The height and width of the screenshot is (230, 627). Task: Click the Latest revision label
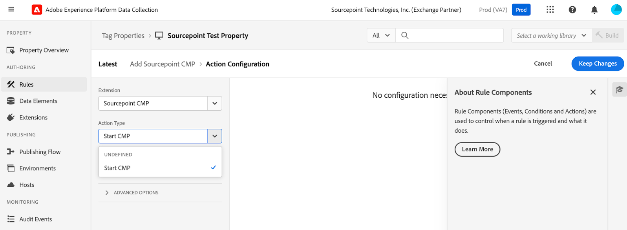[x=108, y=64]
